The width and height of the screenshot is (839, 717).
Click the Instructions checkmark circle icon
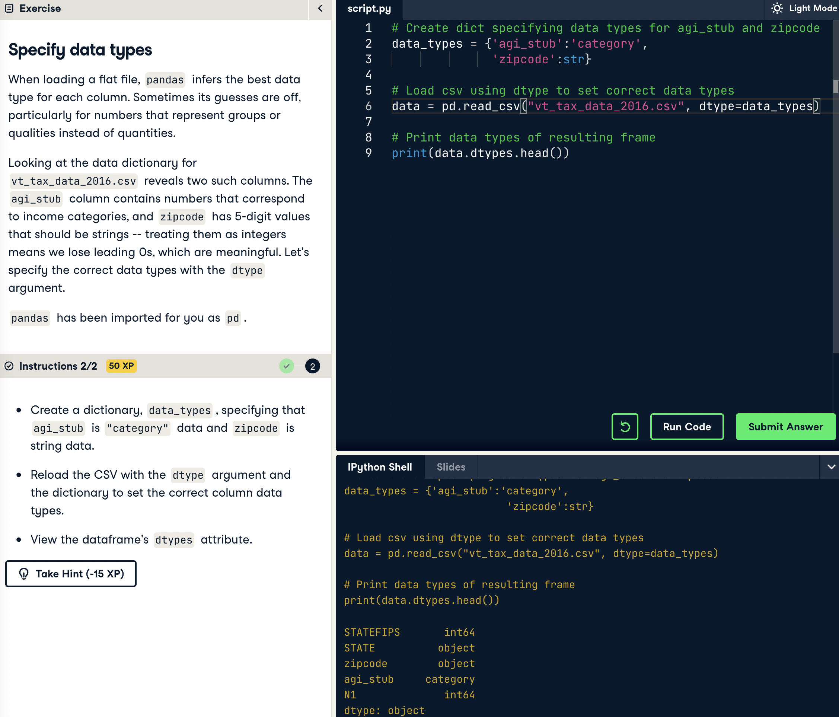pyautogui.click(x=9, y=366)
